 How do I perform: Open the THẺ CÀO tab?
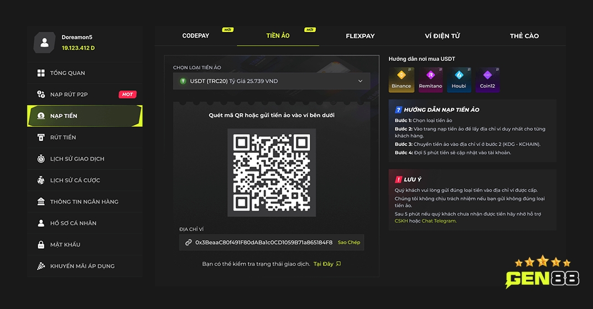(x=524, y=36)
